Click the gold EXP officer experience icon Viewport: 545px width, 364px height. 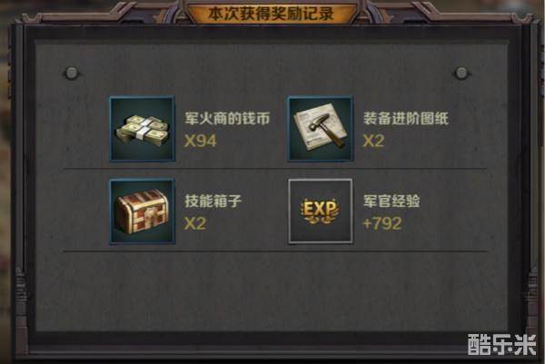320,212
